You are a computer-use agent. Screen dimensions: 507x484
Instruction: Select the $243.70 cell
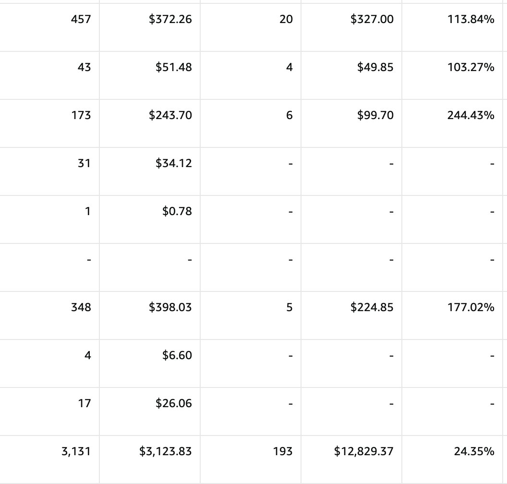[x=150, y=123]
